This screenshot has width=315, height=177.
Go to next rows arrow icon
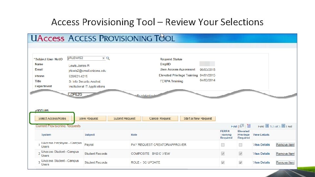[x=283, y=126]
